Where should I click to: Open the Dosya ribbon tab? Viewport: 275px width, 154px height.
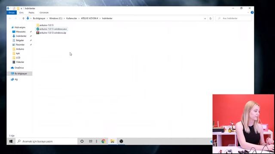click(x=12, y=12)
